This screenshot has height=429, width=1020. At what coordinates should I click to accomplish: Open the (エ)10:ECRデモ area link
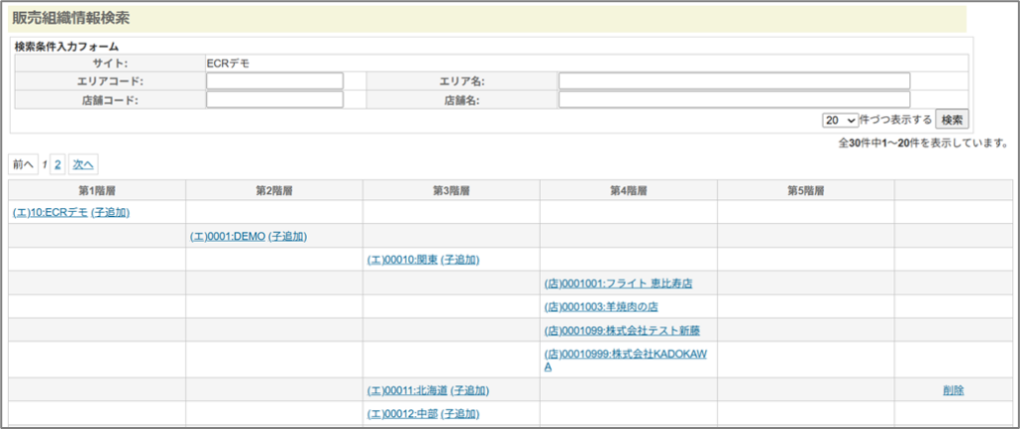(x=50, y=212)
